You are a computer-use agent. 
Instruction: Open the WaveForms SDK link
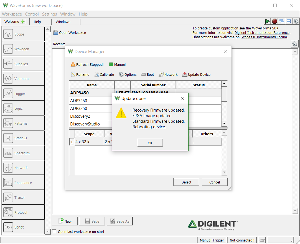click(x=265, y=28)
